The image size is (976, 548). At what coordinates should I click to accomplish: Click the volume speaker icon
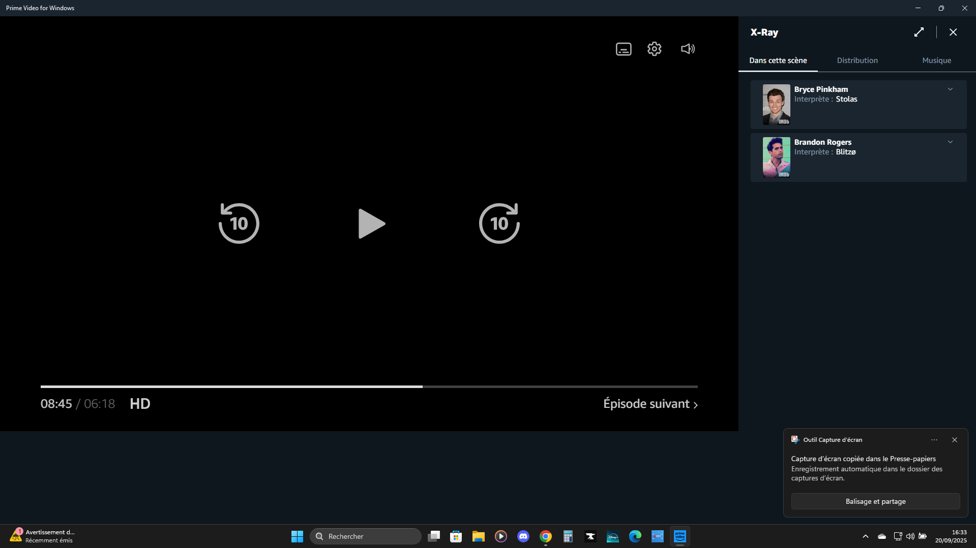pyautogui.click(x=688, y=49)
